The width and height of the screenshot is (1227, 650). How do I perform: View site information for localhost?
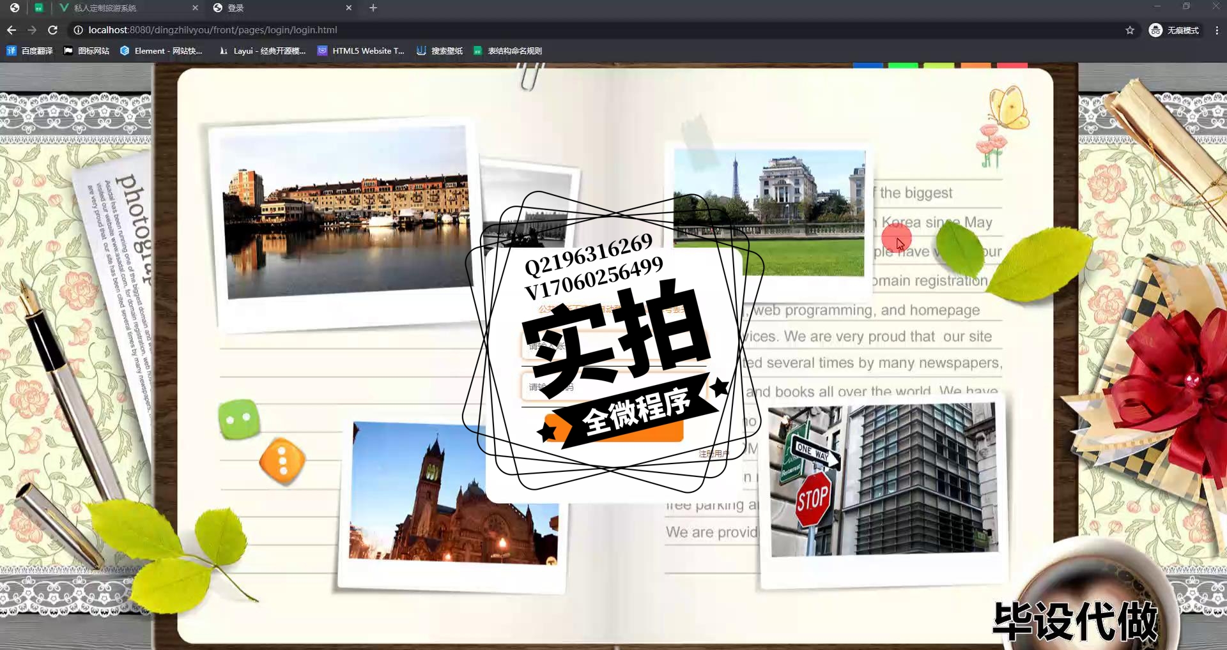(x=78, y=30)
